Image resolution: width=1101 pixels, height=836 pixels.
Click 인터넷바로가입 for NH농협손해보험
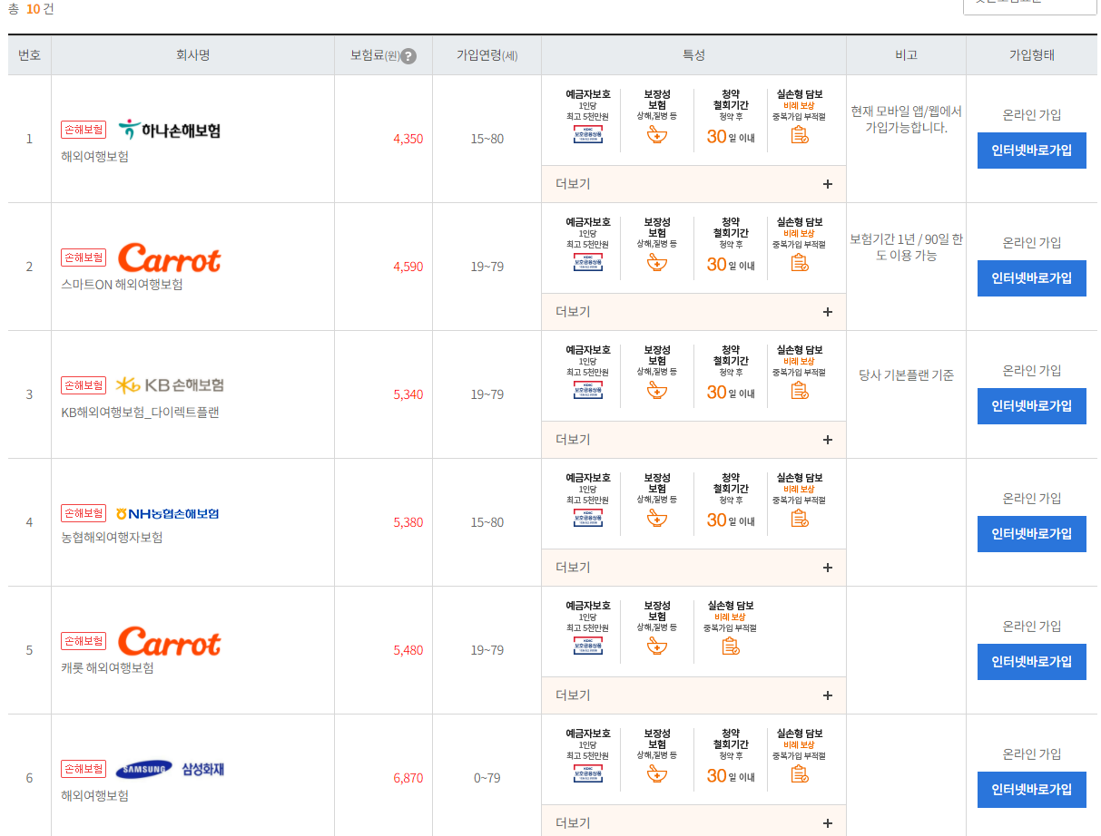pos(1032,534)
